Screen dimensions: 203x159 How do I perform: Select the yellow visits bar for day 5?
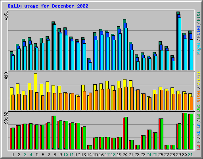click(35, 91)
